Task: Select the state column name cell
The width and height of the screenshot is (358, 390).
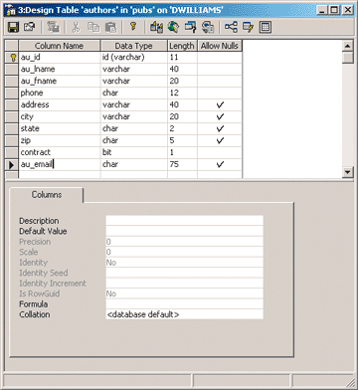Action: click(x=60, y=129)
